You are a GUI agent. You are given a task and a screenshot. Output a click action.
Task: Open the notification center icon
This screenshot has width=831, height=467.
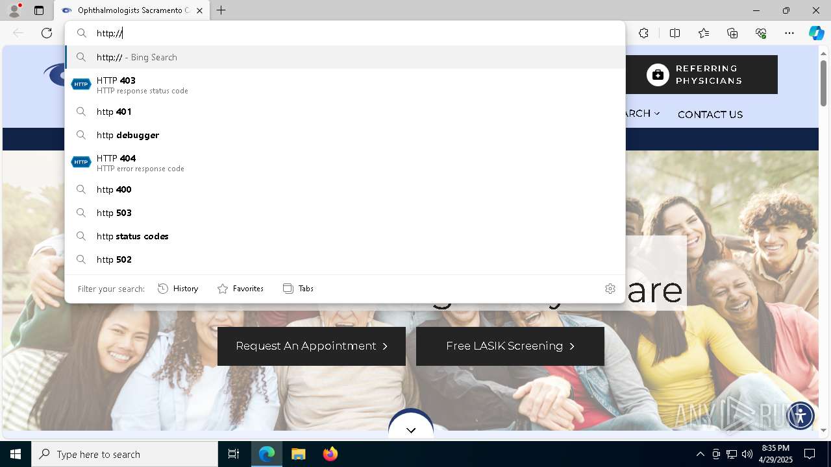810,454
